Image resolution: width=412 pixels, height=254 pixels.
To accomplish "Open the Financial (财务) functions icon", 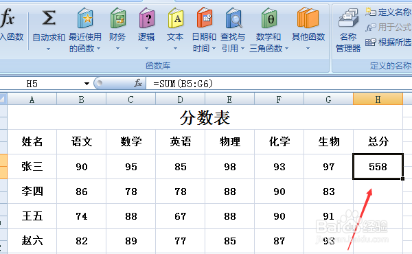I will 117,18.
